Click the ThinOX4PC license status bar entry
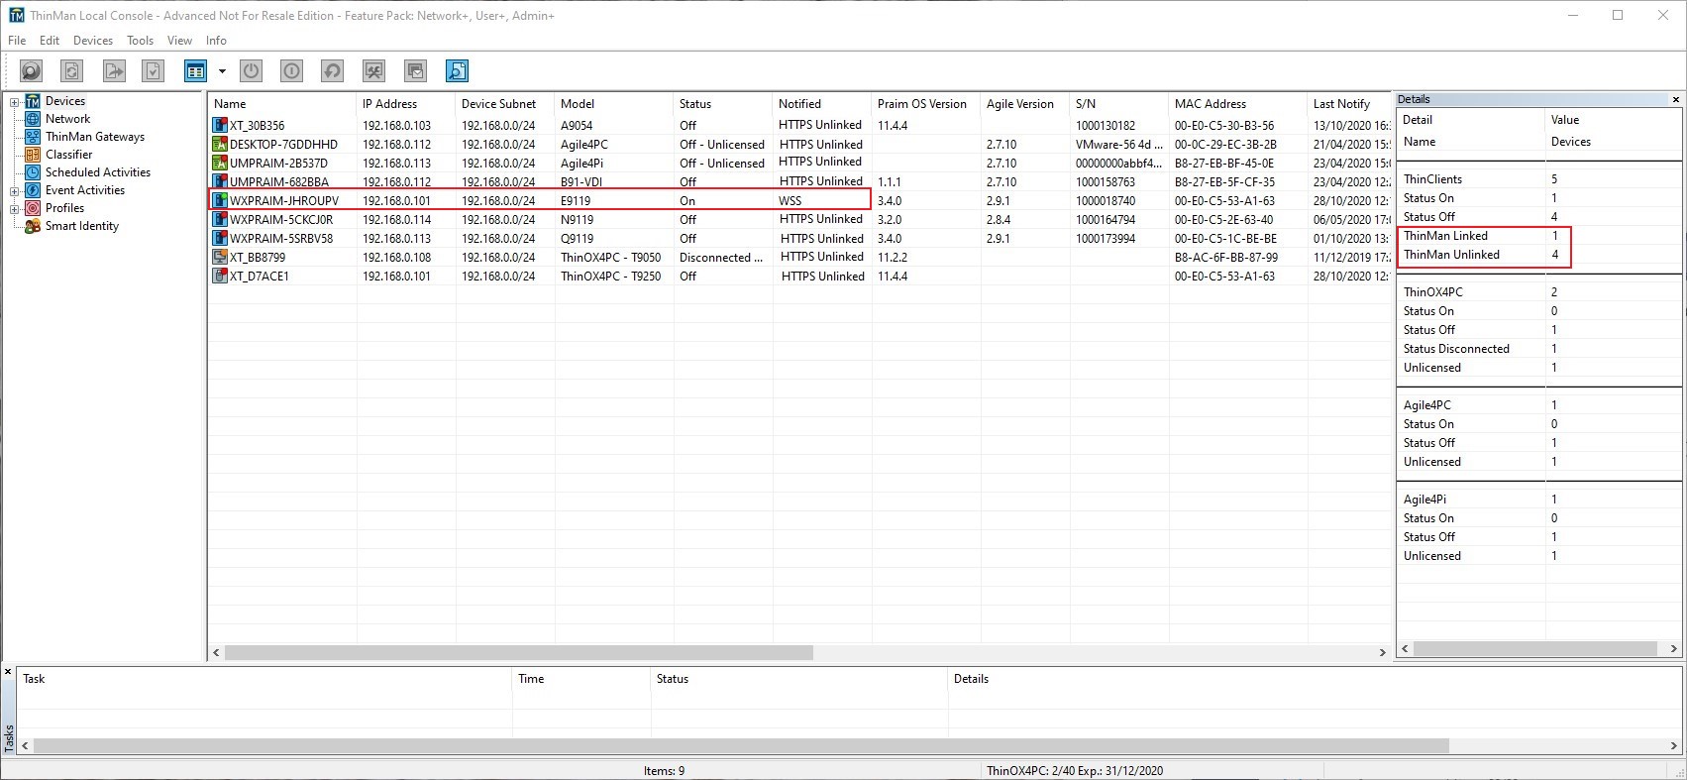 pyautogui.click(x=1075, y=771)
